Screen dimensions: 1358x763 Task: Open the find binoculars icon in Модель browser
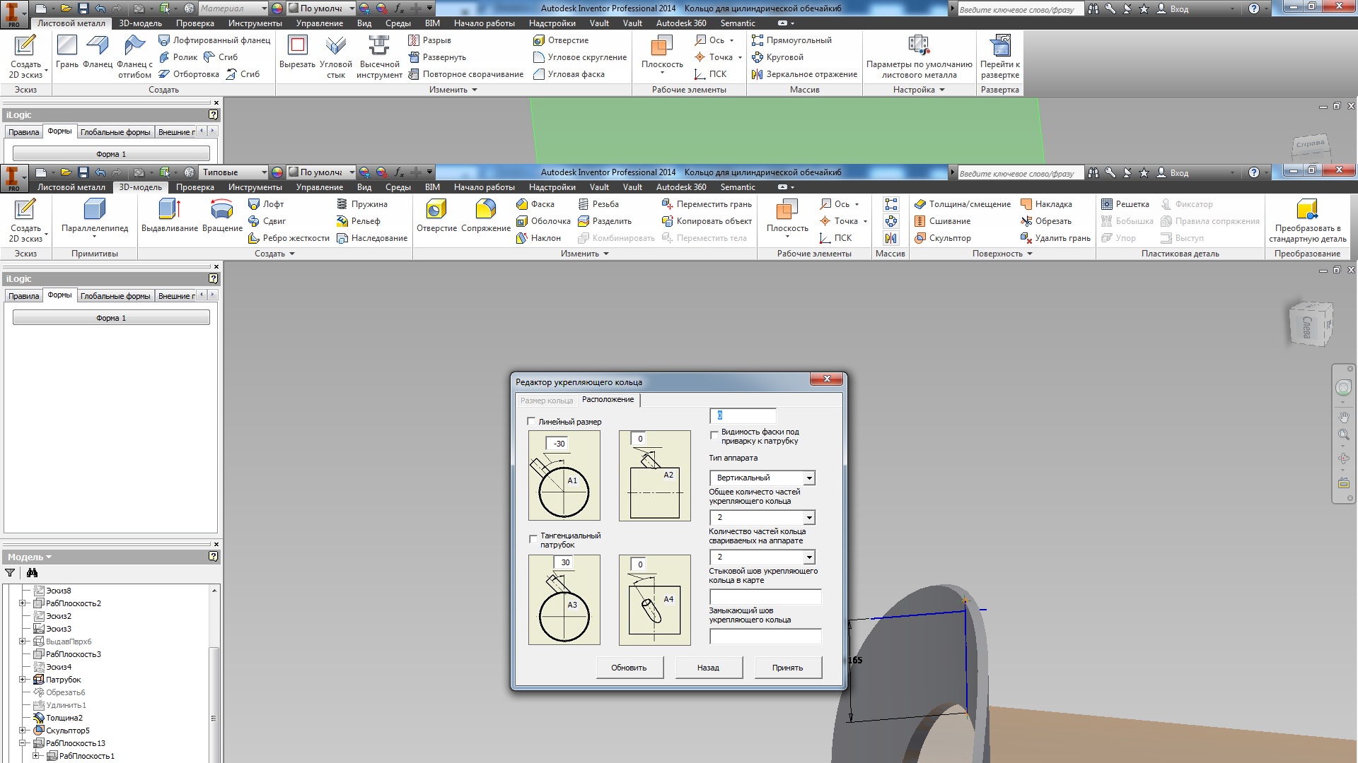click(32, 573)
